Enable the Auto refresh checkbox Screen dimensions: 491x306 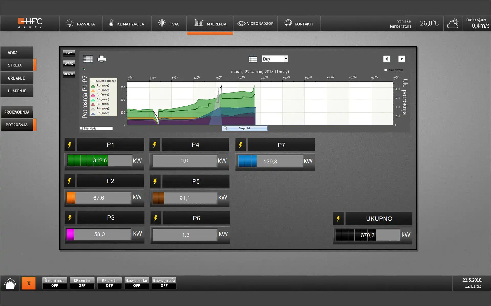pos(385,70)
